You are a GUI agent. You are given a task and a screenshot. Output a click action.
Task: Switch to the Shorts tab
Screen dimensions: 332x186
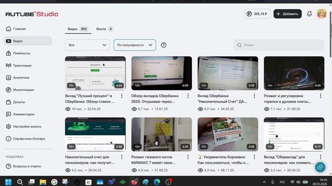(105, 29)
